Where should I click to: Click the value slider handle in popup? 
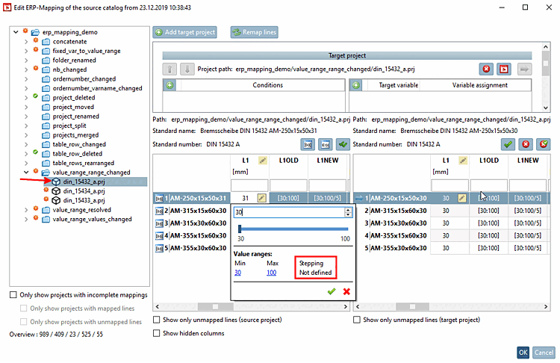(x=240, y=229)
